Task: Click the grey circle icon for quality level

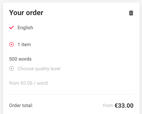Action: (x=11, y=68)
